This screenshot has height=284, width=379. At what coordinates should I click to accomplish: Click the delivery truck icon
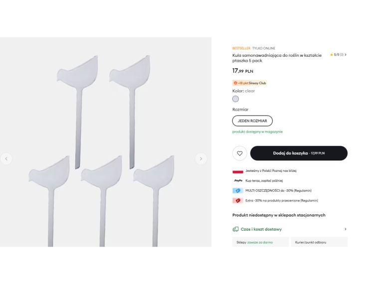point(235,229)
